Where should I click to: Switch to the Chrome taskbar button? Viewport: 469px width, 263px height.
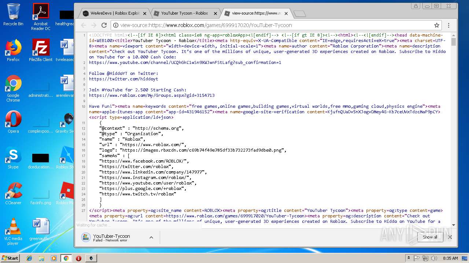[66, 258]
